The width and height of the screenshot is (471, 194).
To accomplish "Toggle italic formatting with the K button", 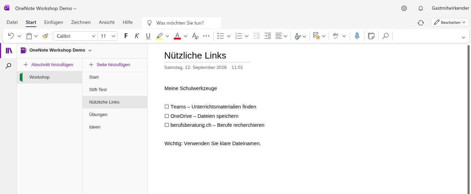I will click(x=137, y=36).
